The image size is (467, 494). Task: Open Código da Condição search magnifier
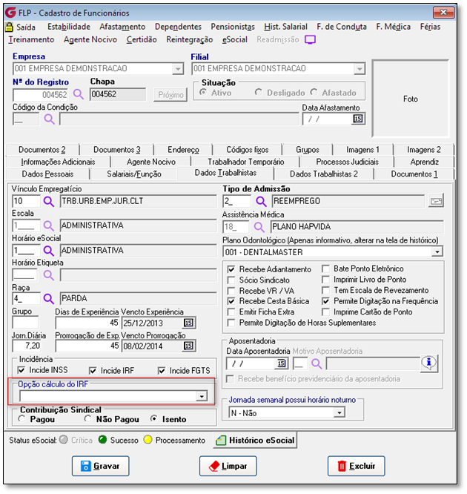tap(49, 119)
